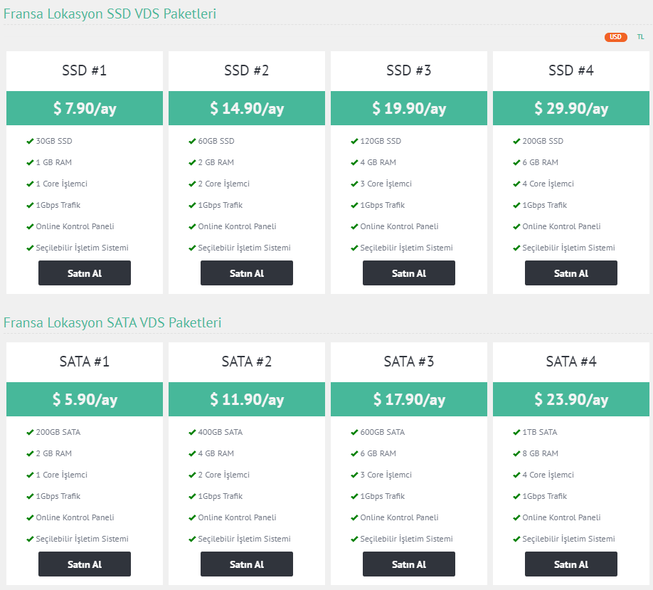This screenshot has height=590, width=653.
Task: Click the checkmark beside 600GB SATA
Action: 354,433
